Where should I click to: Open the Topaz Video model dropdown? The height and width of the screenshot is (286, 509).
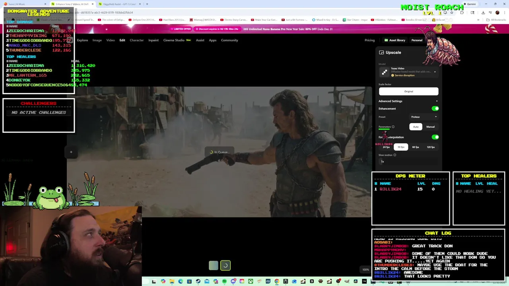coord(408,72)
